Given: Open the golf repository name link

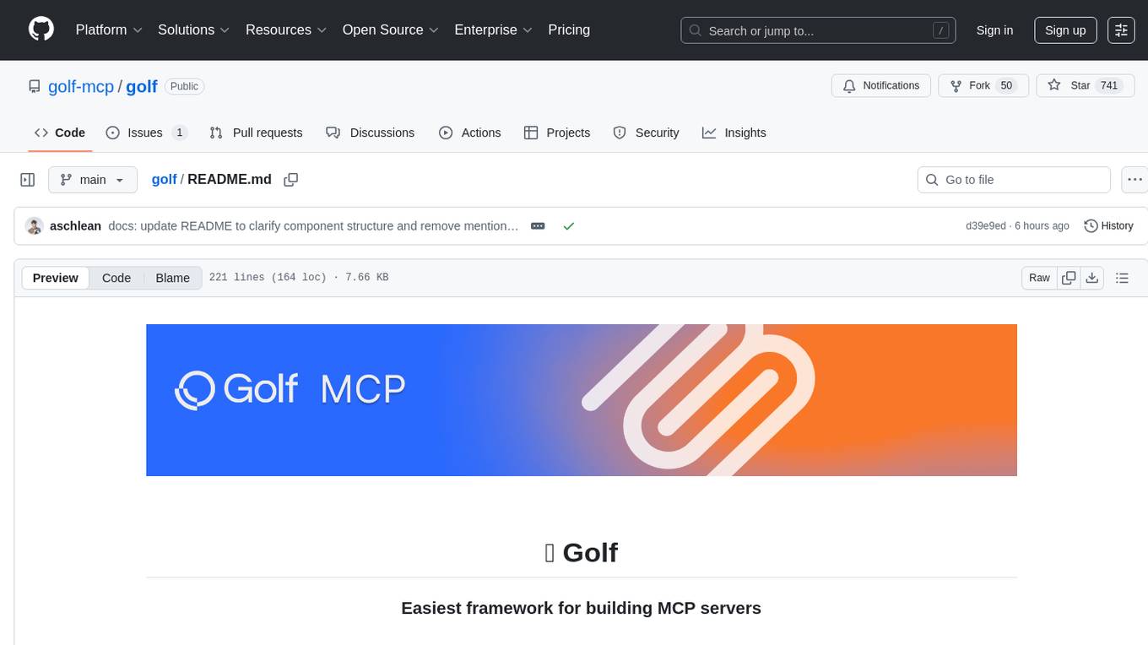Looking at the screenshot, I should click(x=142, y=86).
